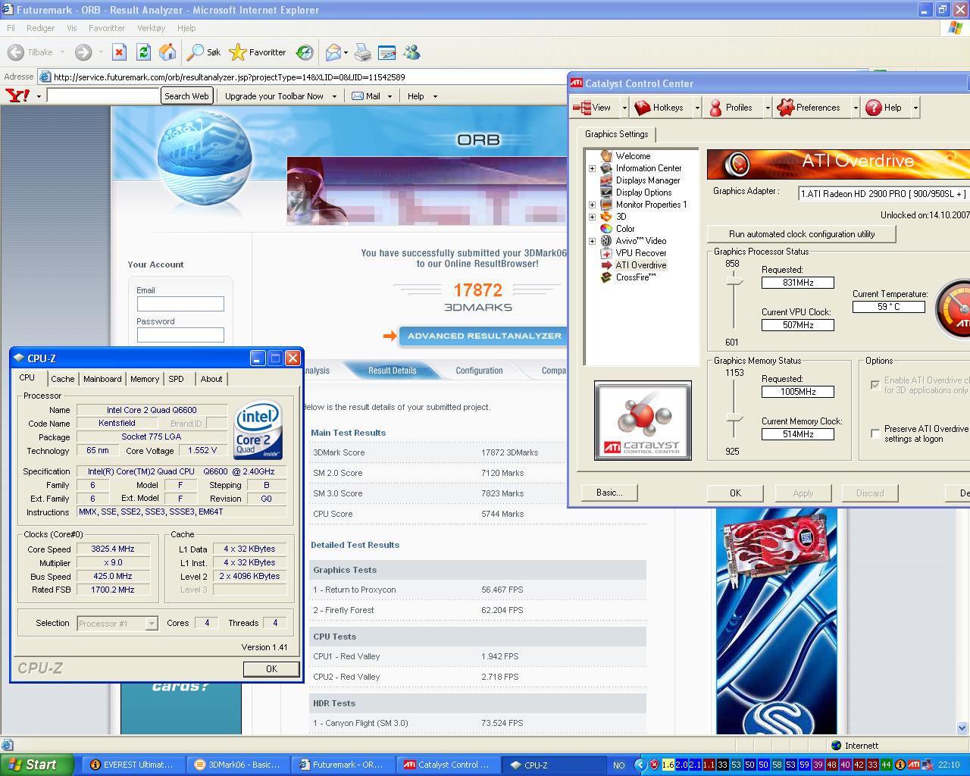Click the Edit page icon in IE toolbar
The width and height of the screenshot is (970, 776).
(x=387, y=52)
